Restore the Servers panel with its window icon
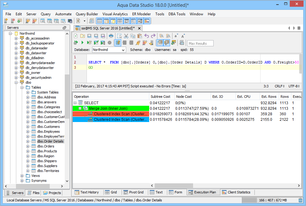The width and height of the screenshot is (306, 206). pos(64,28)
